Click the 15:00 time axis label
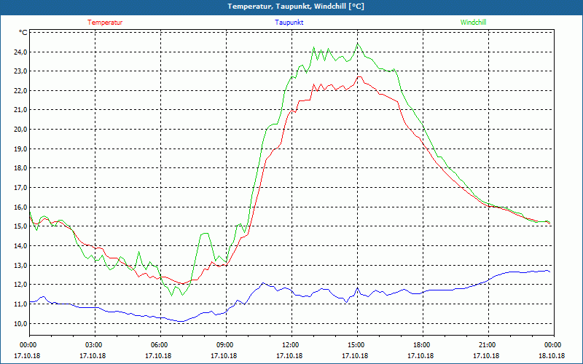The width and height of the screenshot is (583, 364). [x=357, y=345]
